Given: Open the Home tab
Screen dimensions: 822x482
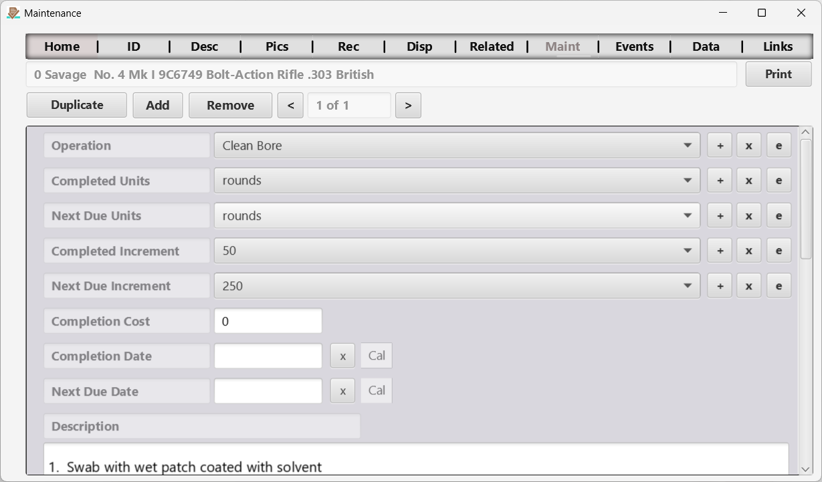Looking at the screenshot, I should (x=62, y=46).
